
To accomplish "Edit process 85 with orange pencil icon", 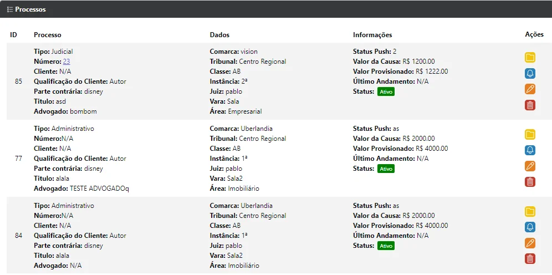I will point(530,89).
